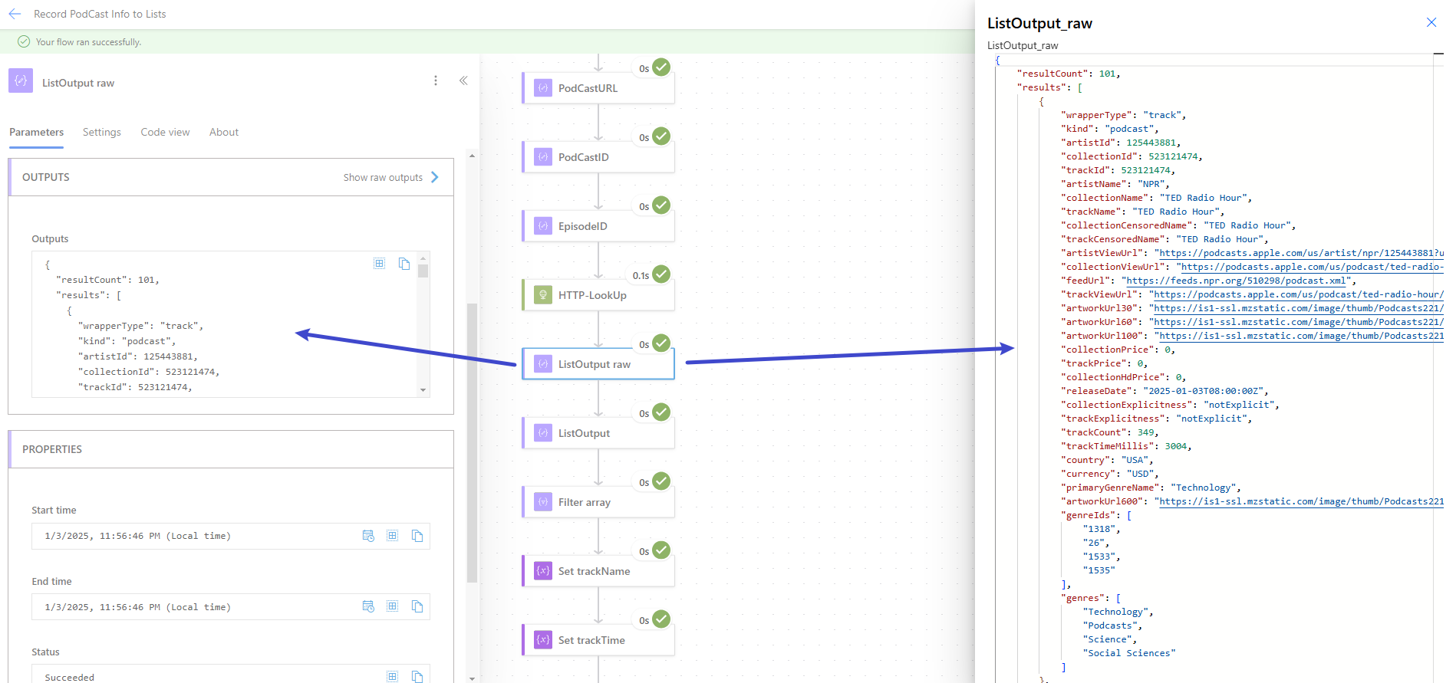Image resolution: width=1456 pixels, height=683 pixels.
Task: Close the ListOutput_raw panel
Action: (x=1431, y=22)
